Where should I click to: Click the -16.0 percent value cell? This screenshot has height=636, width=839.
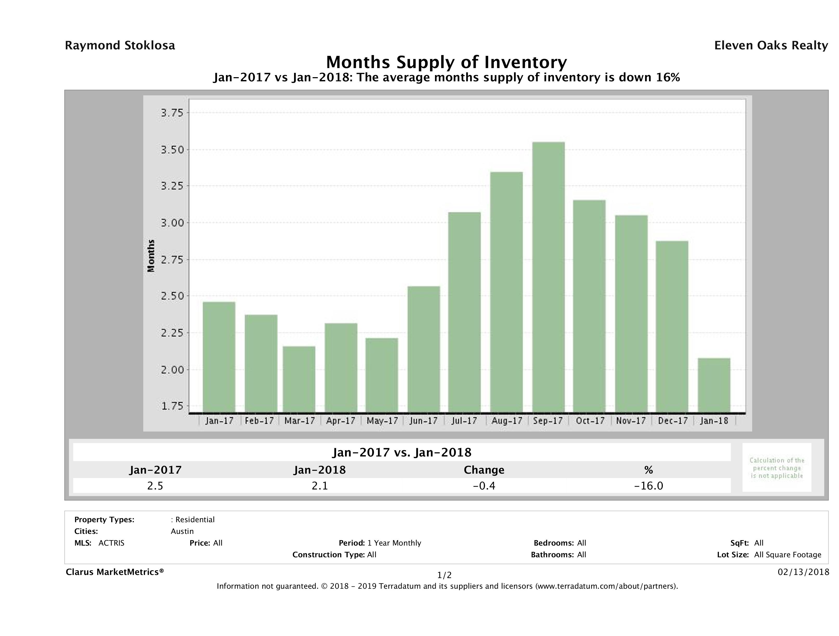(648, 486)
